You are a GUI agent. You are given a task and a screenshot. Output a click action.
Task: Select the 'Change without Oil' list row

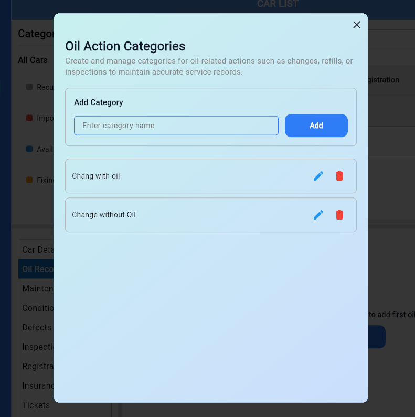(x=184, y=215)
